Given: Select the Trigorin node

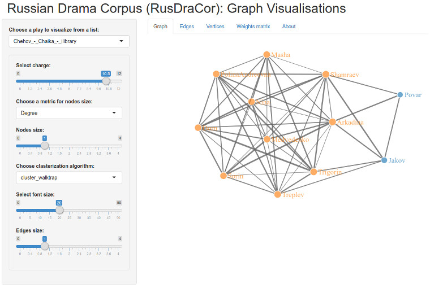Looking at the screenshot, I should tap(313, 172).
